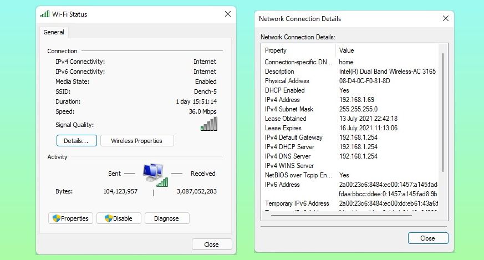The width and height of the screenshot is (484, 260).
Task: Click the details list vertical scrollbar
Action: point(442,111)
